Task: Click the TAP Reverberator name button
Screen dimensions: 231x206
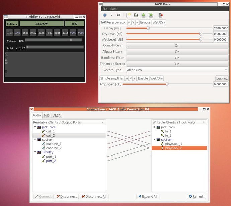Action: [x=113, y=22]
